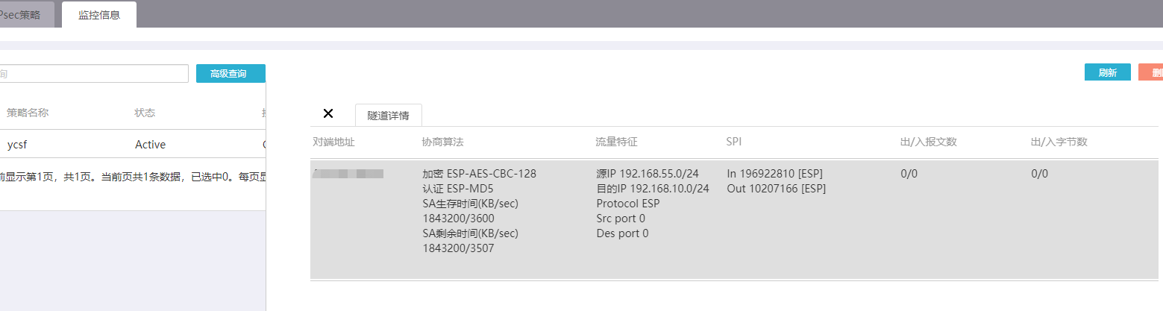This screenshot has height=311, width=1163.
Task: Click the 协商算法 column header
Action: 442,142
